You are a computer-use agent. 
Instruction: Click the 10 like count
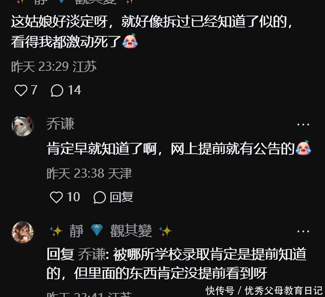tap(74, 197)
